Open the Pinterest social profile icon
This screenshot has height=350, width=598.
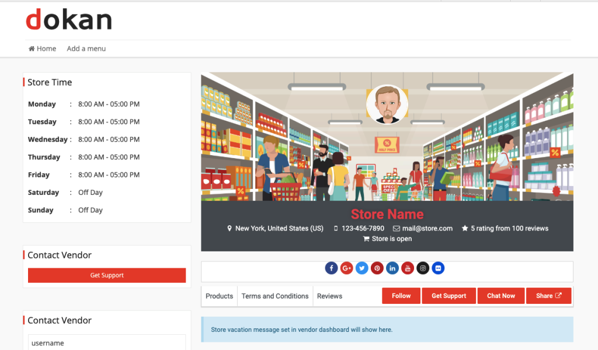pos(377,268)
